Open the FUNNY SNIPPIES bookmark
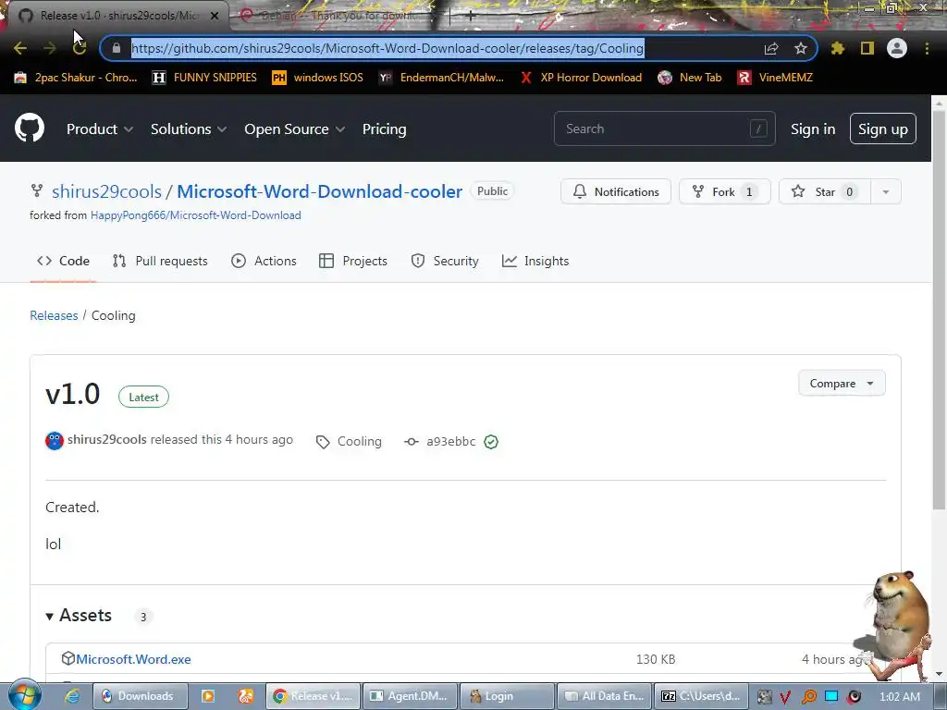Viewport: 947px width, 710px height. 204,78
